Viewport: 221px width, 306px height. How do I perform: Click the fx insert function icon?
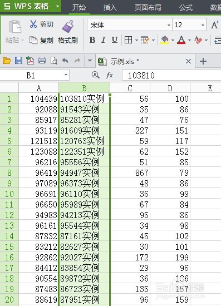click(109, 75)
